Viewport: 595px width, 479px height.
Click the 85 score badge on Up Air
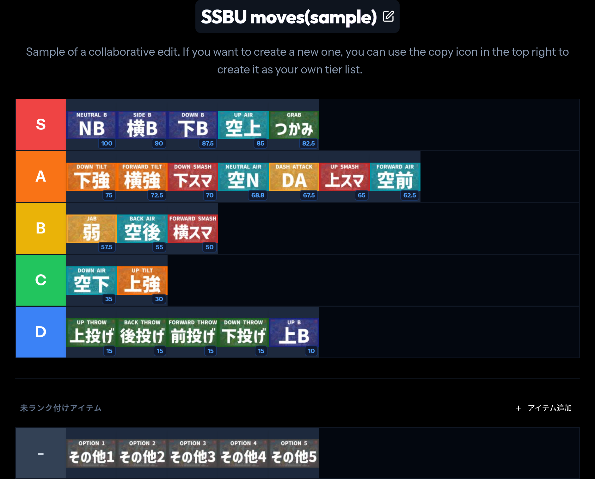click(261, 143)
